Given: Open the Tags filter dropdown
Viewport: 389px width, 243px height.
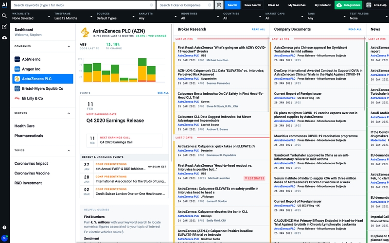Looking at the screenshot, I should point(326,16).
